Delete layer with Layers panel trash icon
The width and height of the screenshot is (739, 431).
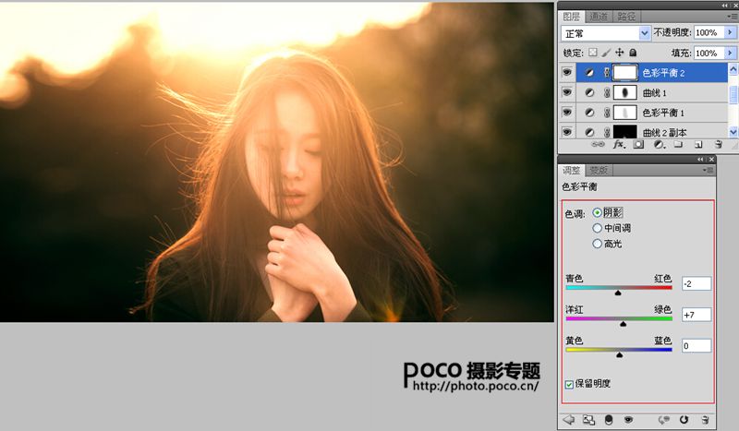point(719,144)
